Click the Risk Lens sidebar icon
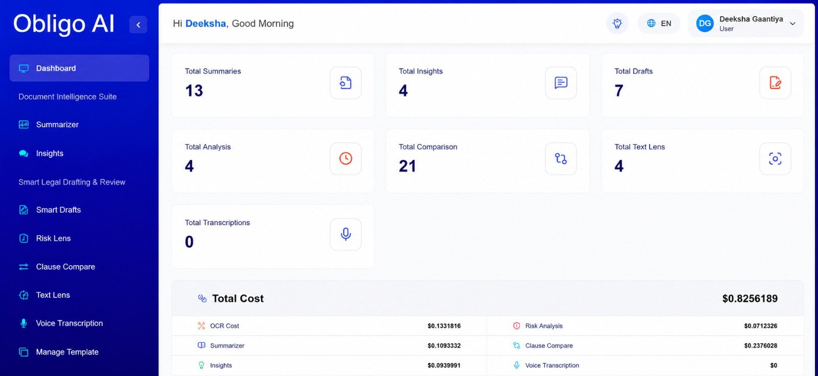This screenshot has height=376, width=818. coord(24,239)
